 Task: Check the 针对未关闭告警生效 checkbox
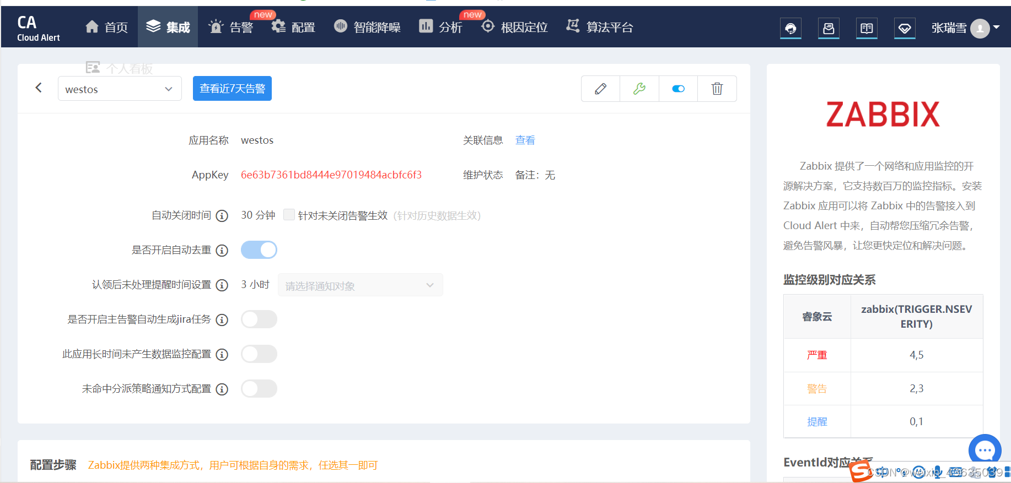[x=289, y=215]
